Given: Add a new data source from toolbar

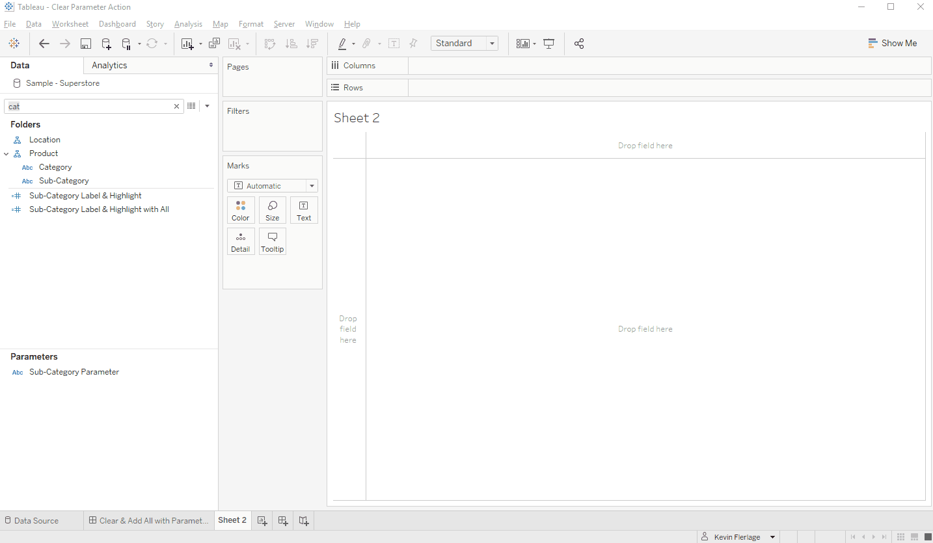Looking at the screenshot, I should click(106, 44).
